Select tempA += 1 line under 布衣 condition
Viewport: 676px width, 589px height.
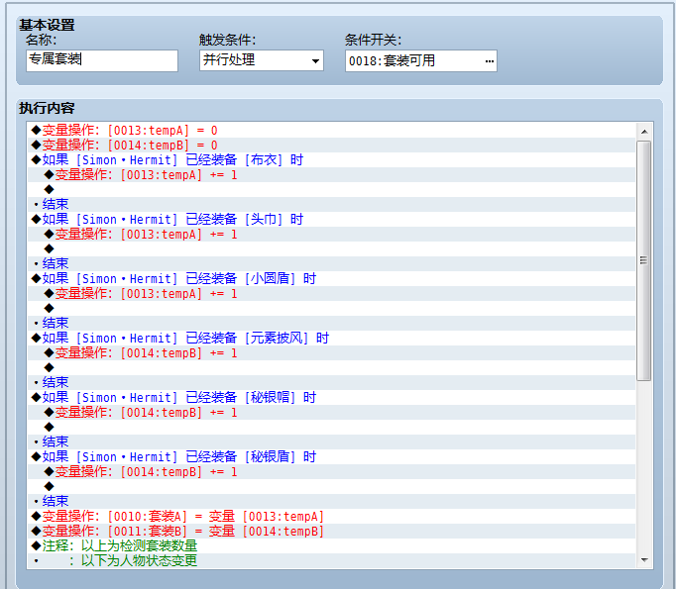point(331,175)
